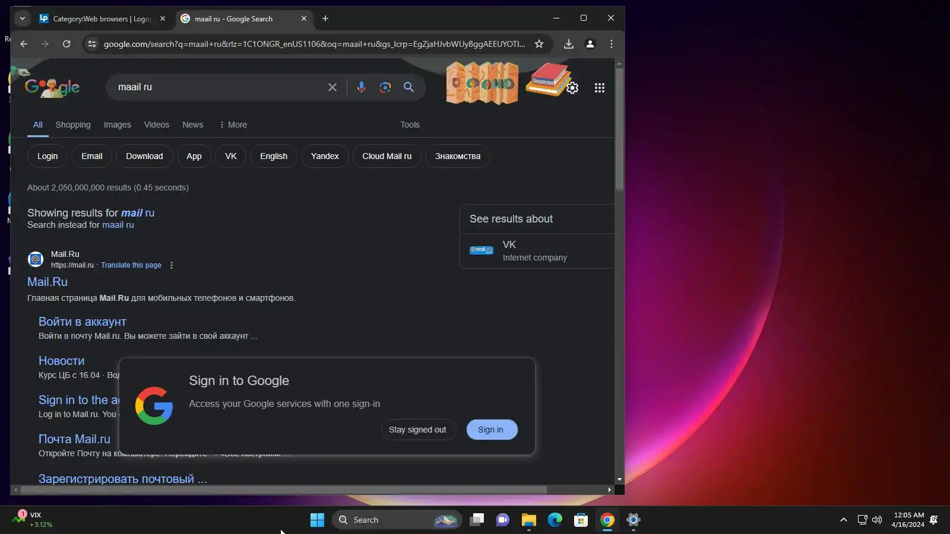This screenshot has height=534, width=950.
Task: Switch to Videos results
Action: 157,125
